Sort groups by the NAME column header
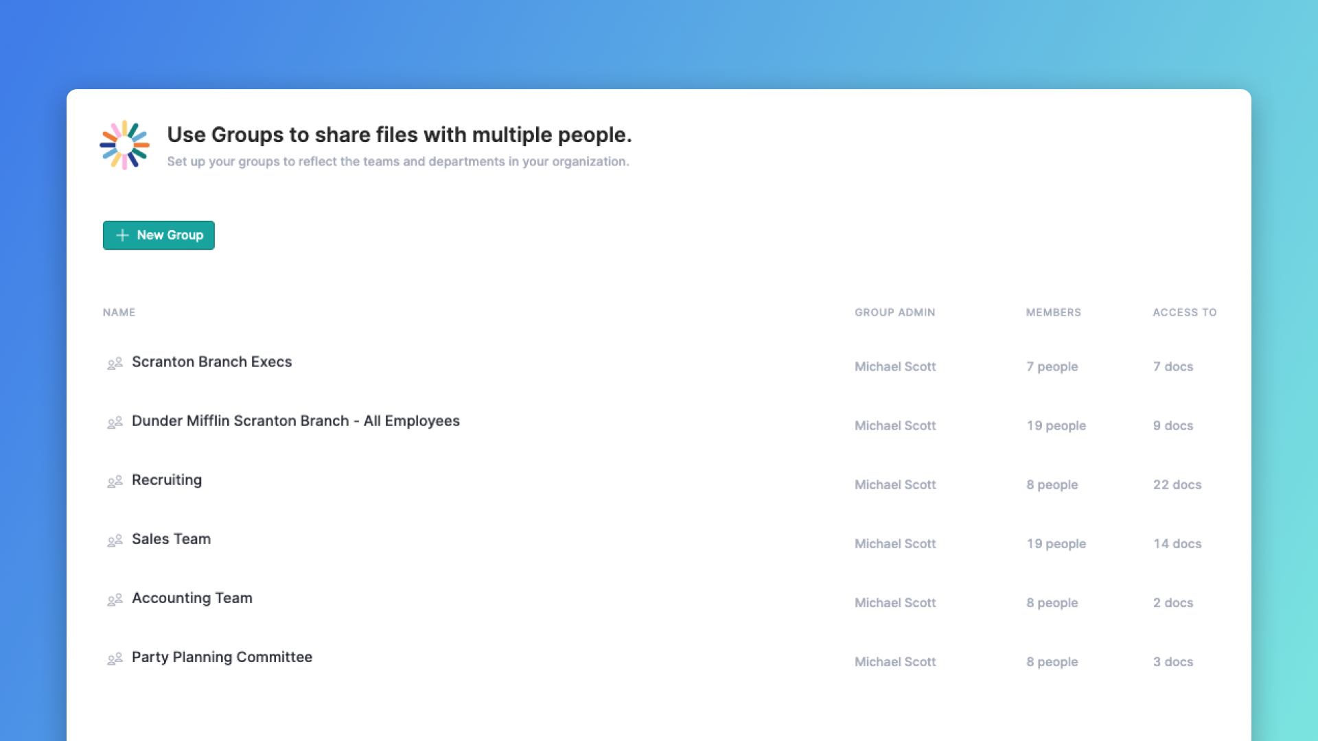Viewport: 1318px width, 741px height. tap(119, 312)
